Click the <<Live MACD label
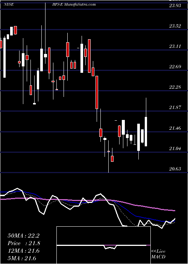188x264 pixels. click(x=158, y=254)
